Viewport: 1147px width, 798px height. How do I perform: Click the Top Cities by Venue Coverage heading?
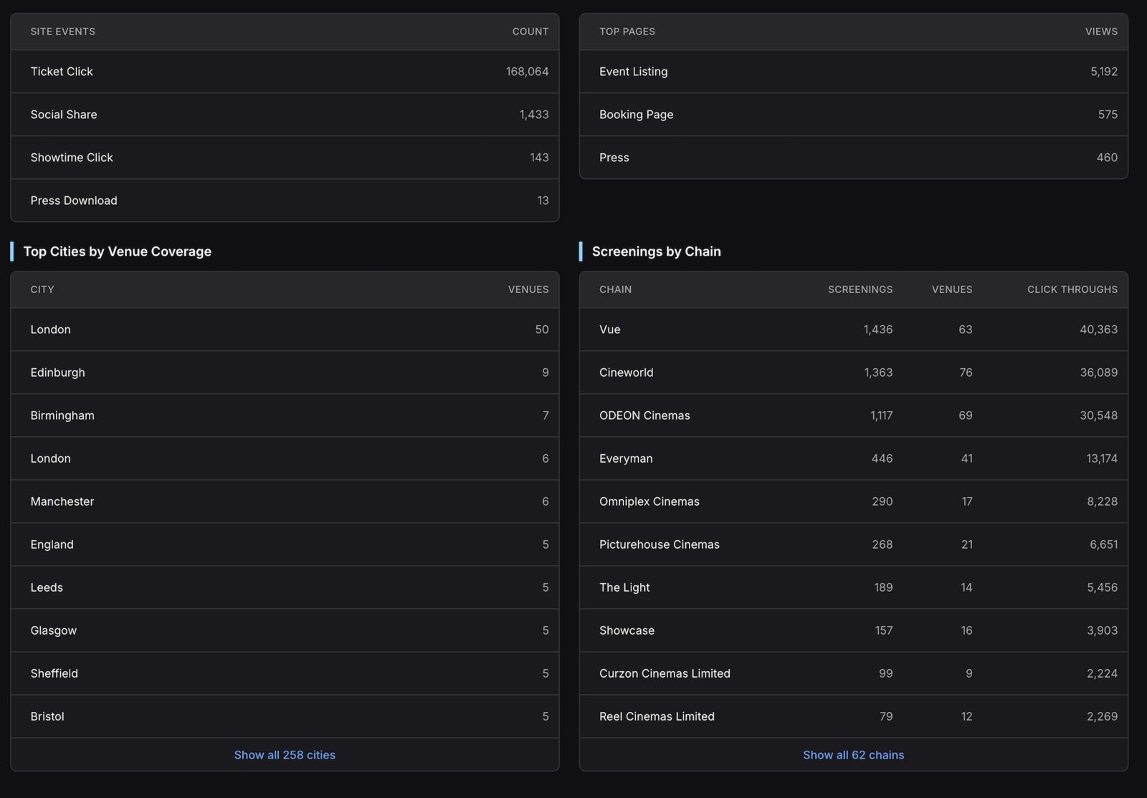coord(118,251)
